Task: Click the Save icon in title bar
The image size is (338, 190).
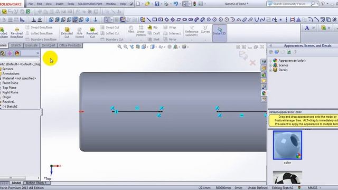Action: [x=157, y=4]
